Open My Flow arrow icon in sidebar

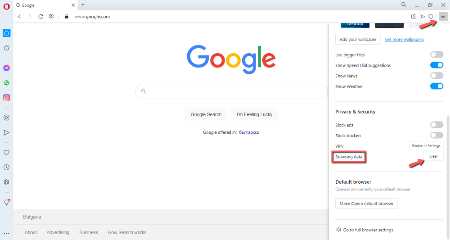(6, 133)
